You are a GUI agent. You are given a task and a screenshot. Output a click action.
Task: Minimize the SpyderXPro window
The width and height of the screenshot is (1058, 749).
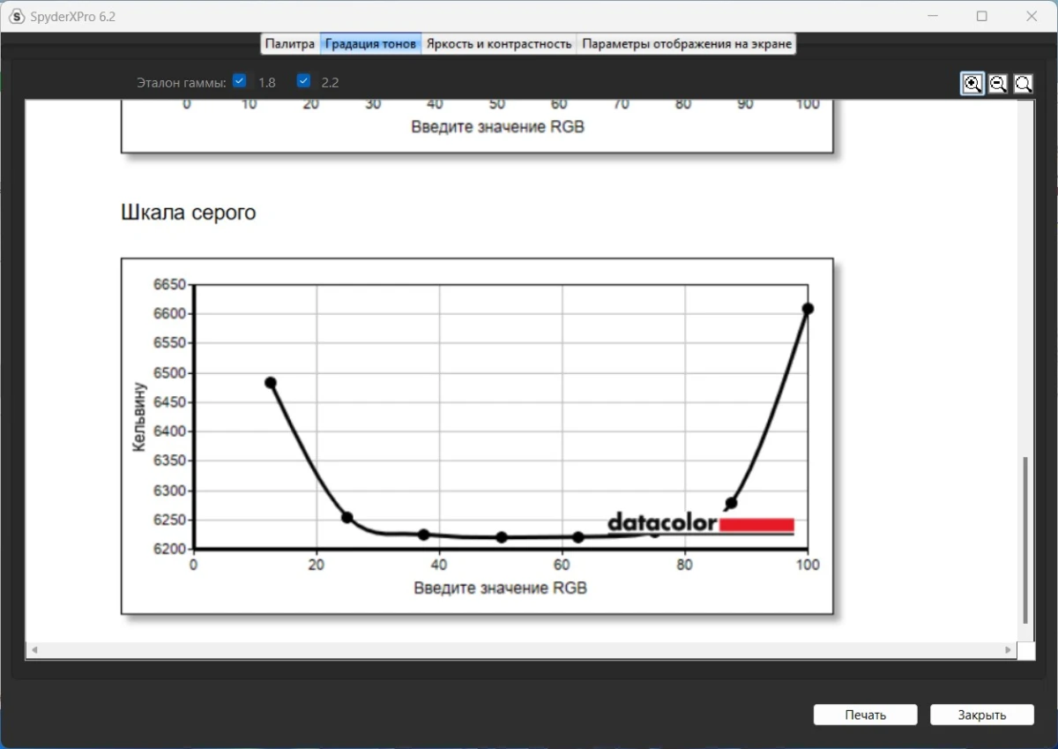tap(933, 16)
